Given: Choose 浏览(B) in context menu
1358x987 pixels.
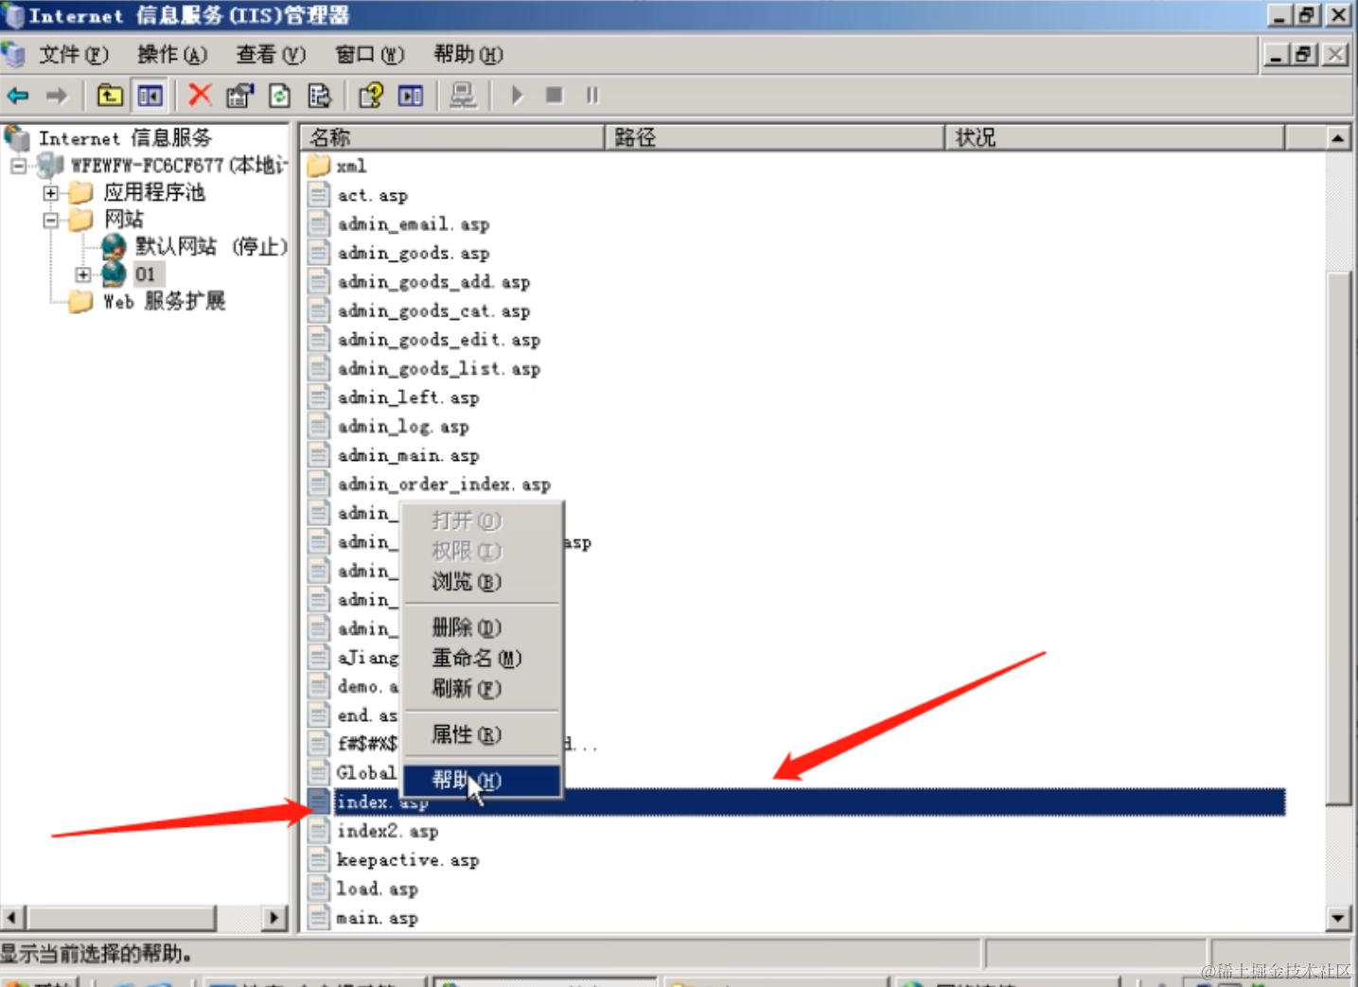Looking at the screenshot, I should click(x=482, y=582).
